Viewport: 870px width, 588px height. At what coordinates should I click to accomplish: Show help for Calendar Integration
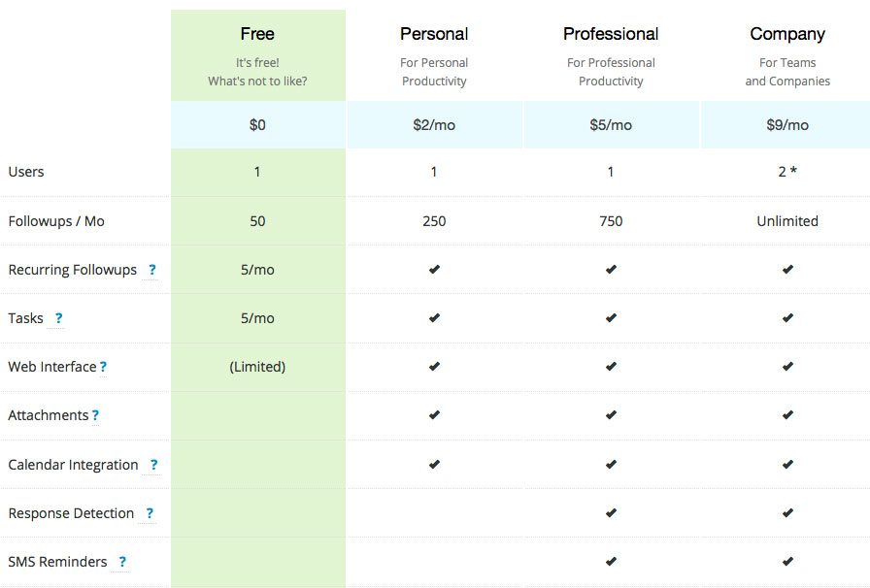tap(153, 465)
